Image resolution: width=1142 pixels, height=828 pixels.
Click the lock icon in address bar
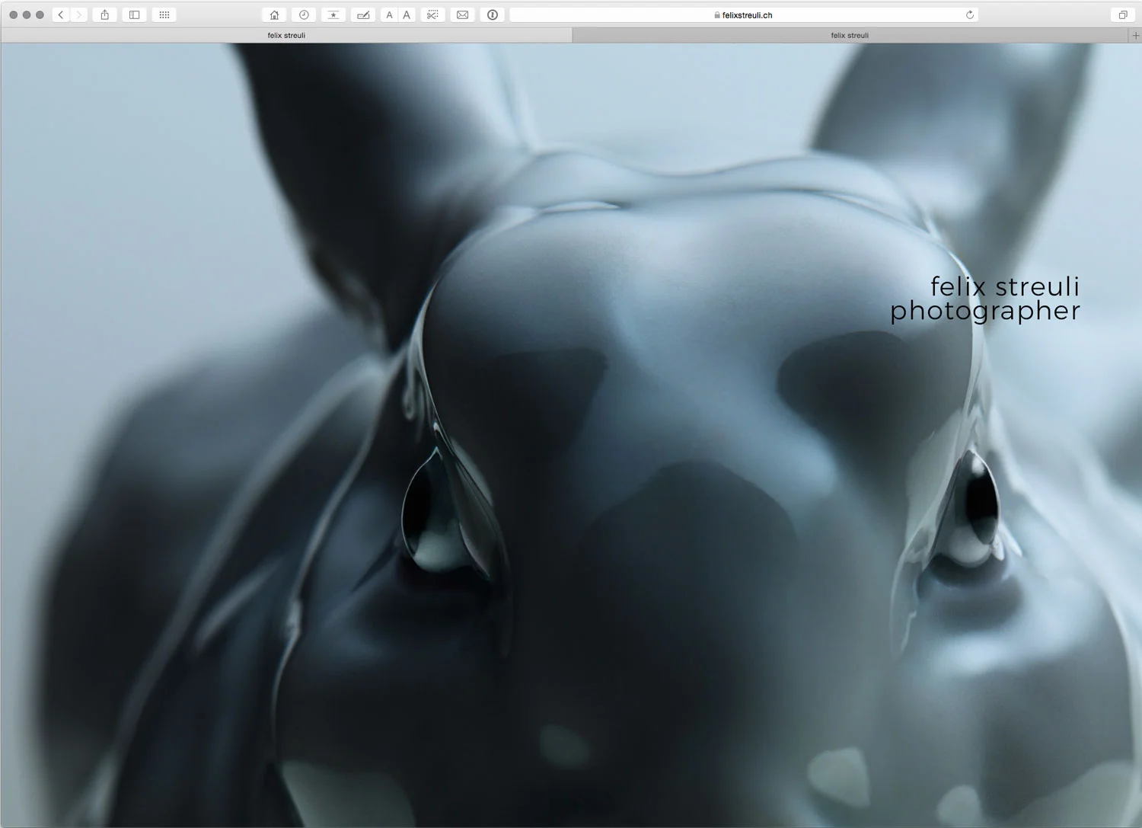[x=717, y=15]
